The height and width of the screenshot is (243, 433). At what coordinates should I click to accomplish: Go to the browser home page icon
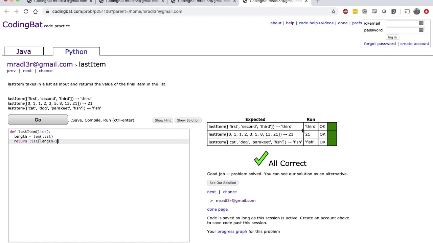pyautogui.click(x=35, y=11)
